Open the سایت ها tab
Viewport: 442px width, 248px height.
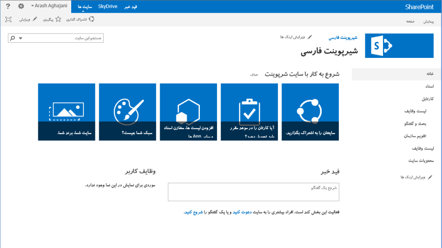(x=85, y=6)
